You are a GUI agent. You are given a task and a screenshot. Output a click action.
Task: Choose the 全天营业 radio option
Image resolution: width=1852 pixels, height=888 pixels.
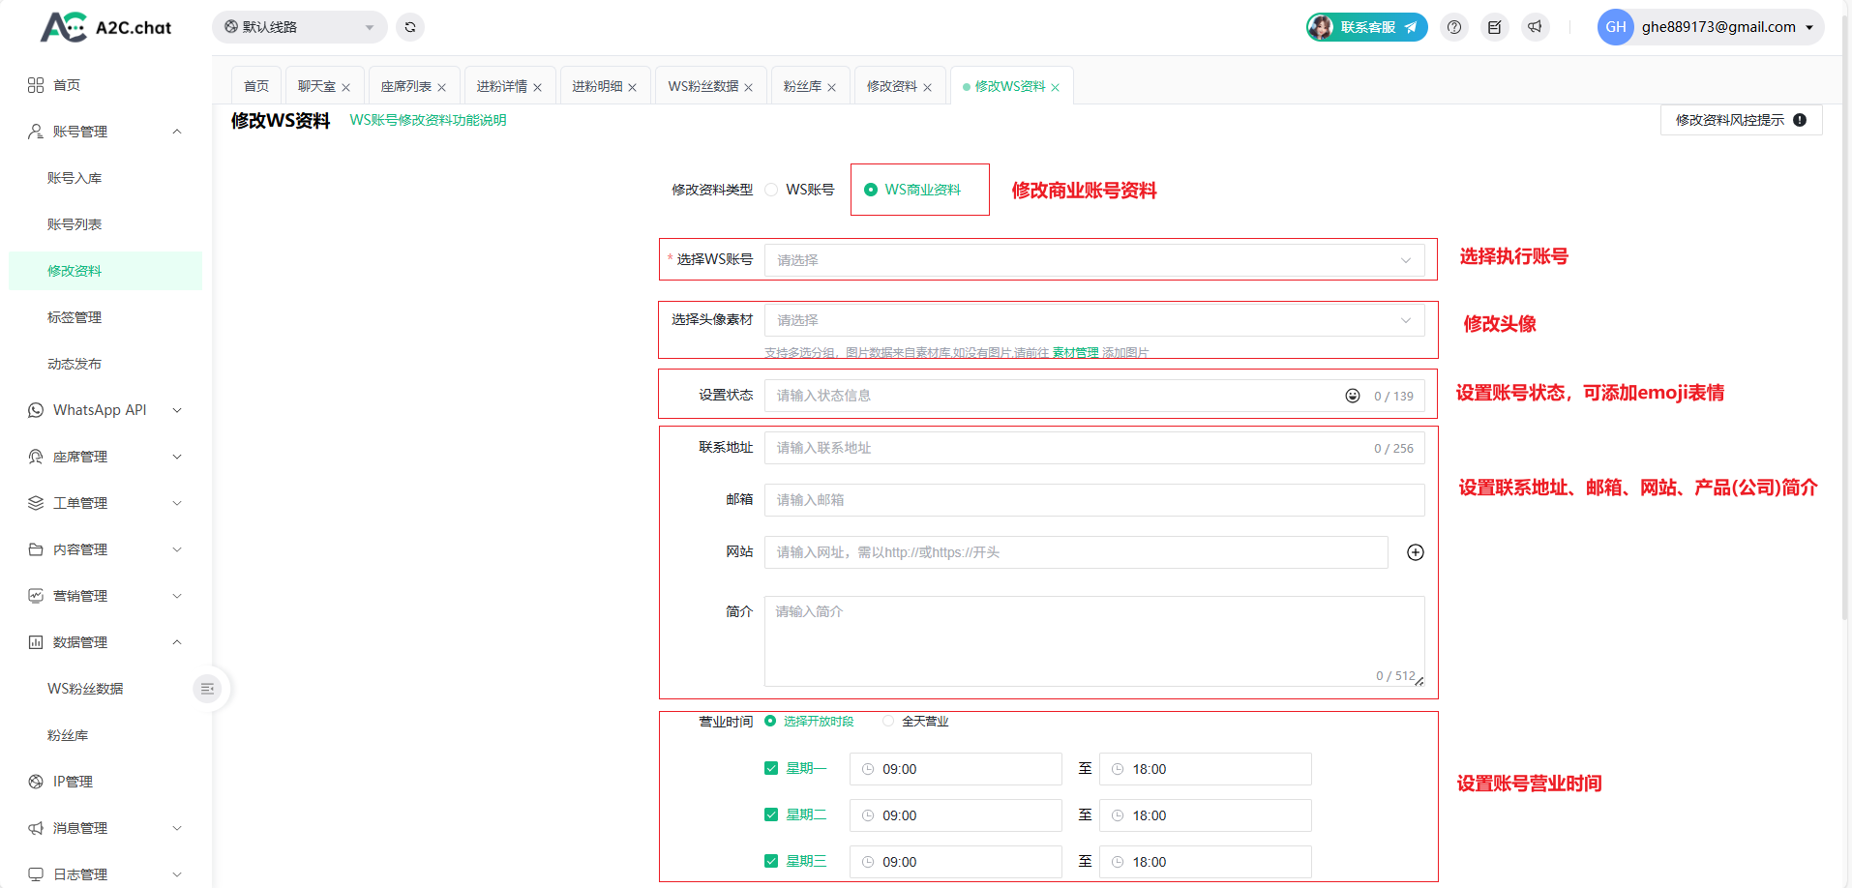click(888, 722)
